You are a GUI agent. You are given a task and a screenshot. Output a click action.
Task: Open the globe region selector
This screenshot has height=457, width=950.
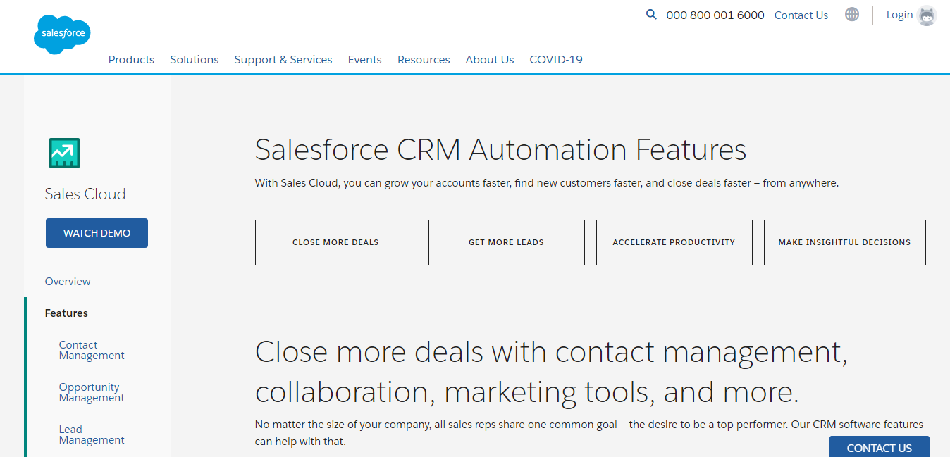click(x=852, y=15)
